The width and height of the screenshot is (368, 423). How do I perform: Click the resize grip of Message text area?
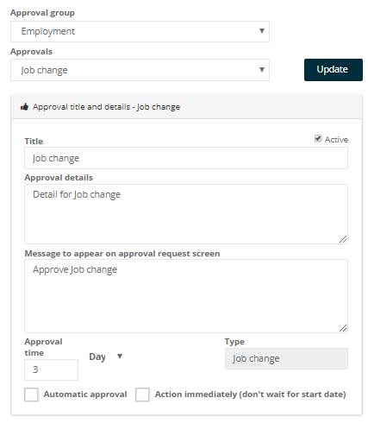343,328
